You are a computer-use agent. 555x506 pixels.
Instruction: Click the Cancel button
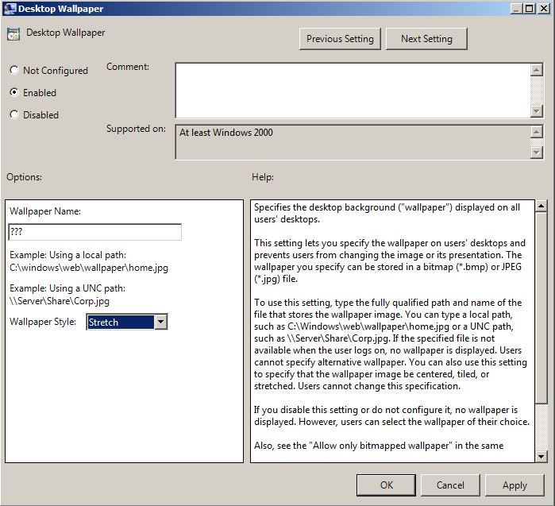coord(450,485)
